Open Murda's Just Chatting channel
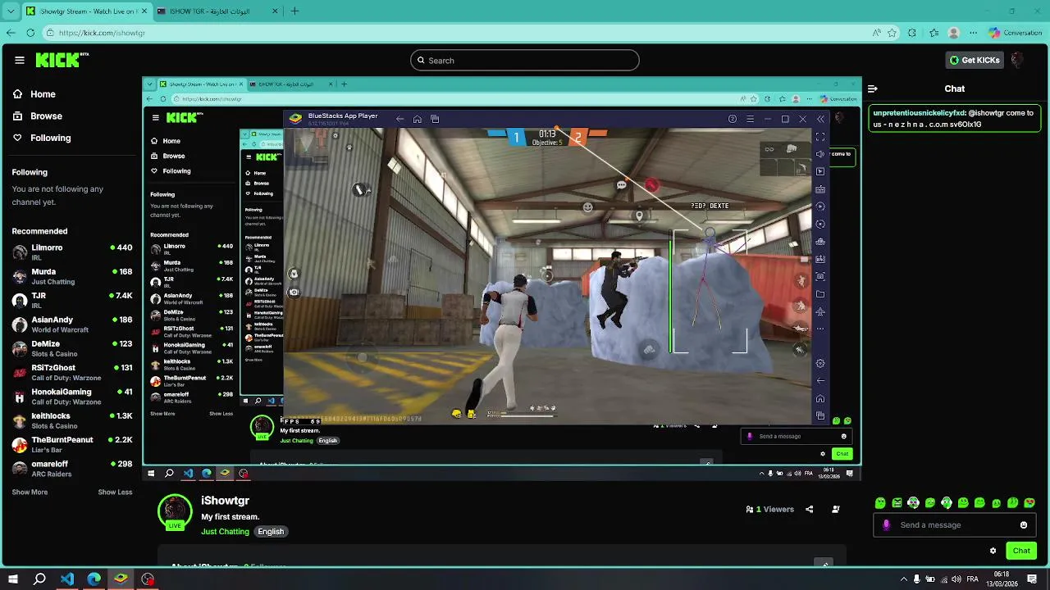1050x590 pixels. pyautogui.click(x=72, y=276)
